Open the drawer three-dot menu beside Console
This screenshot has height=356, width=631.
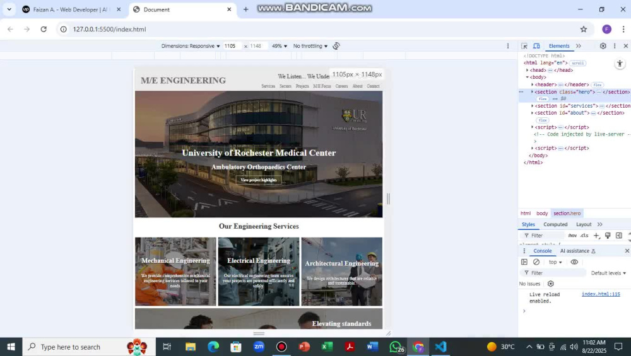pyautogui.click(x=524, y=251)
